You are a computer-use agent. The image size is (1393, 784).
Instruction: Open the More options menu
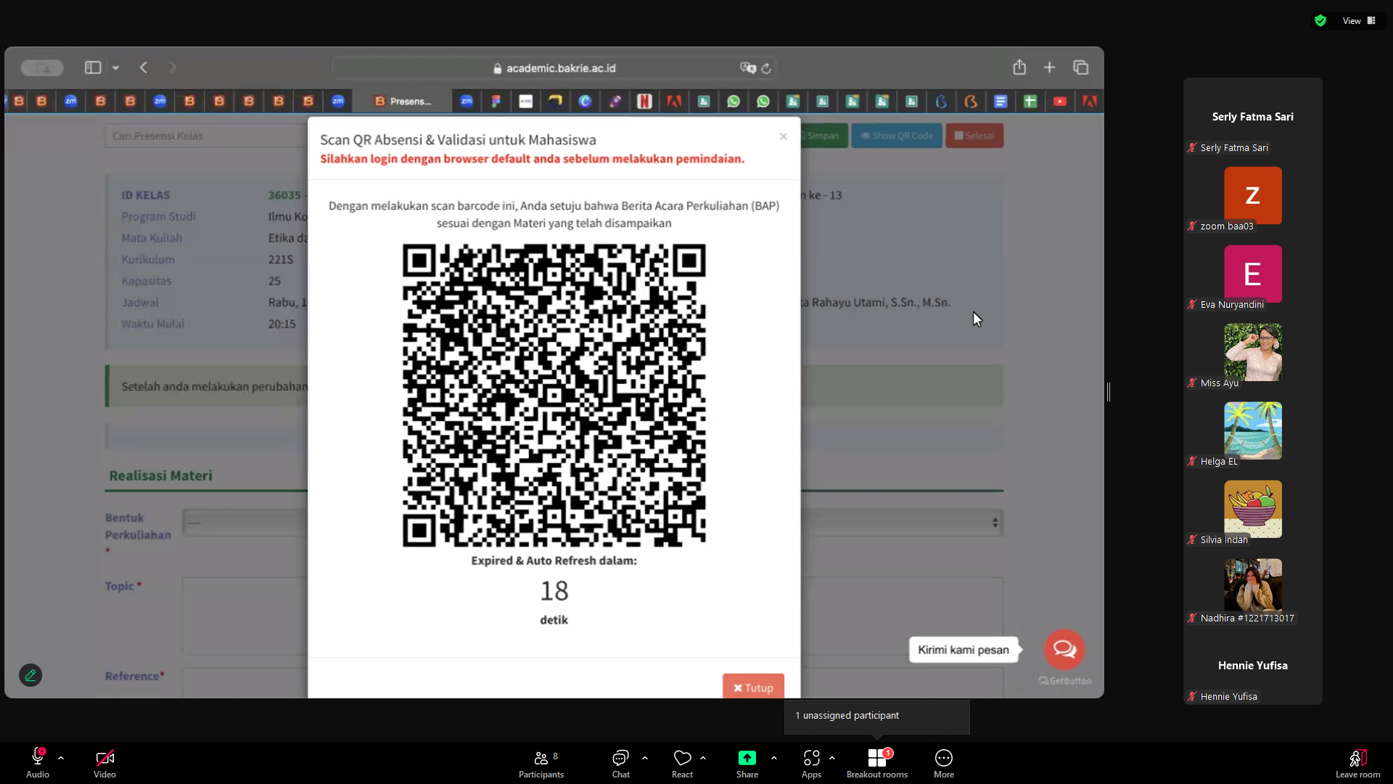click(944, 763)
